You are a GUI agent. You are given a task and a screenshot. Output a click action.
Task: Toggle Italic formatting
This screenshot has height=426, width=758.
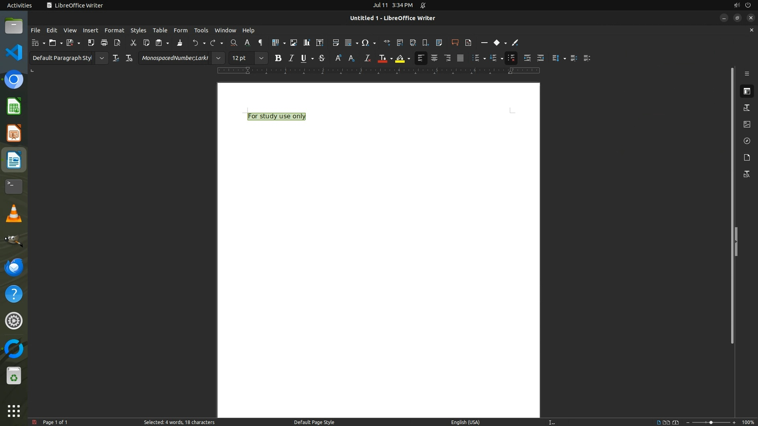[291, 58]
